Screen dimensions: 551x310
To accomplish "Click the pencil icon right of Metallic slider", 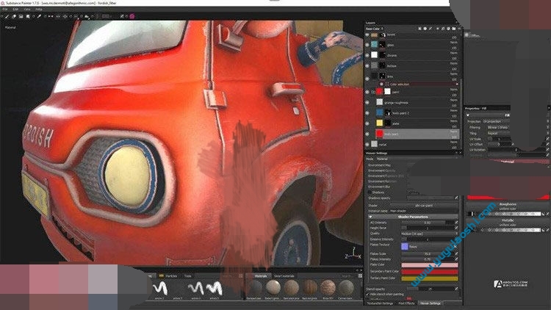I will pos(548,230).
